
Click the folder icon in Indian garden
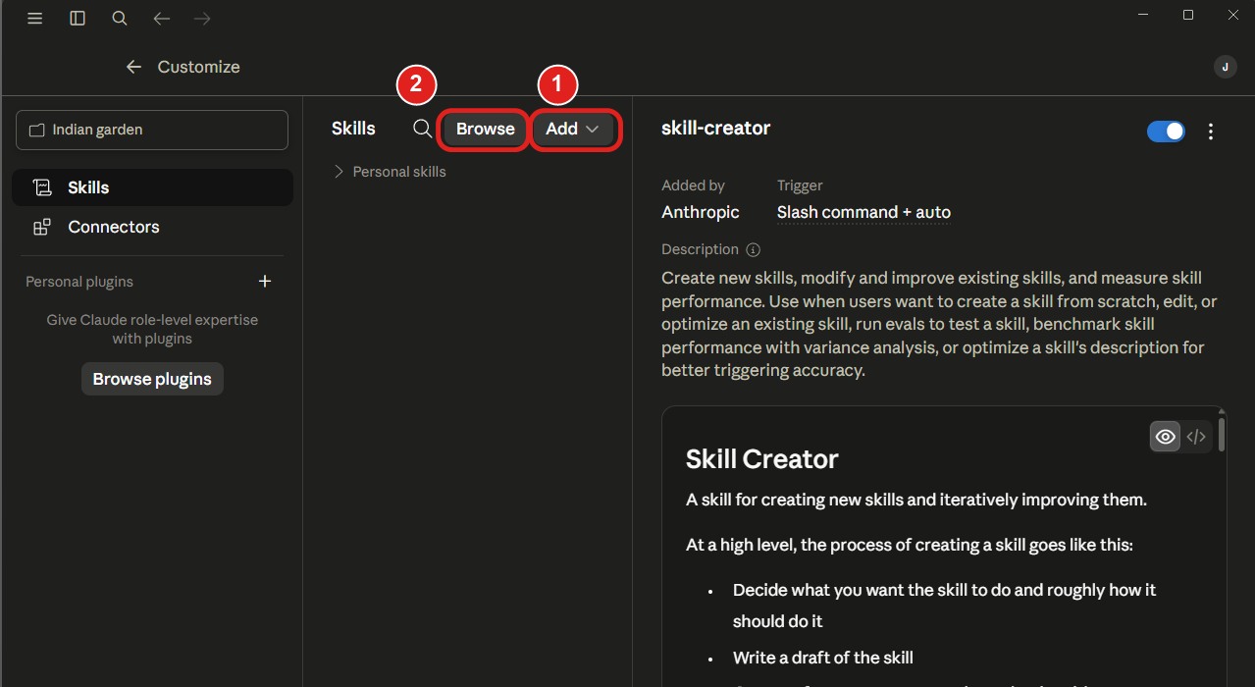pyautogui.click(x=37, y=131)
